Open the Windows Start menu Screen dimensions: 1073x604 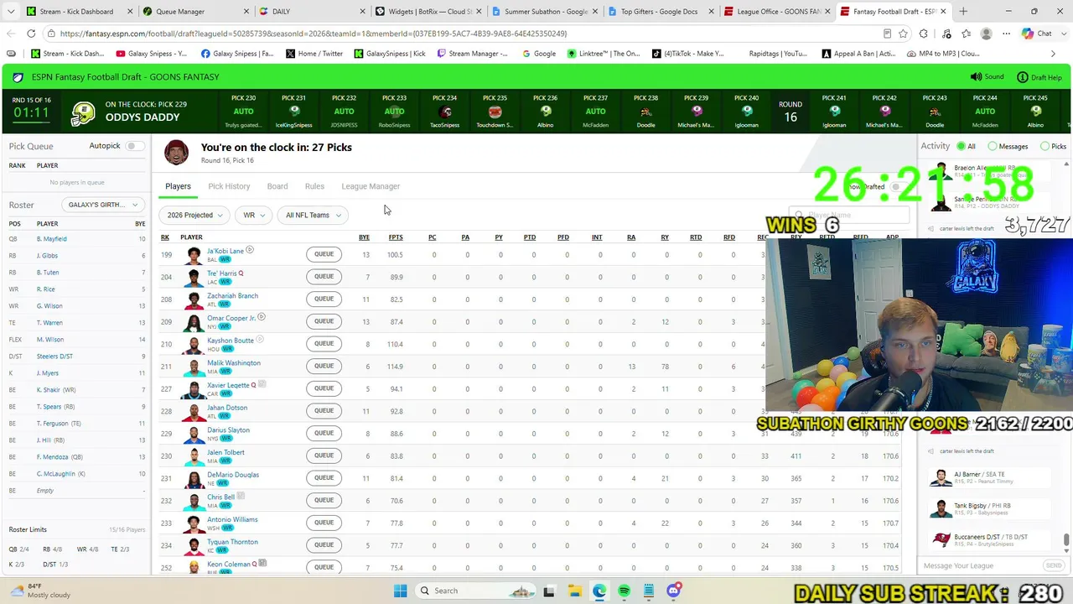click(400, 591)
